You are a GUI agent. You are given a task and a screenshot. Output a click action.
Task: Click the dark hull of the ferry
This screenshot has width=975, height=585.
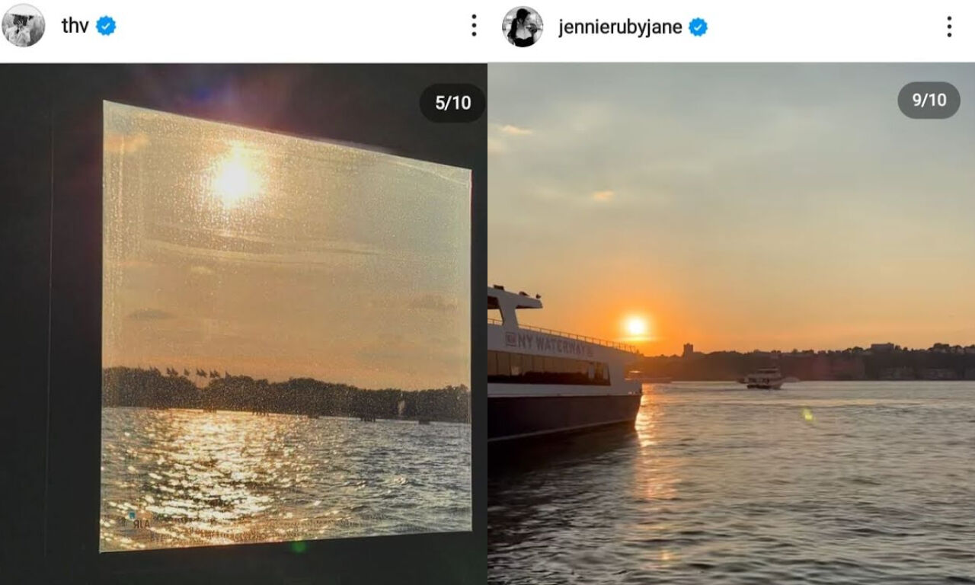pos(564,415)
